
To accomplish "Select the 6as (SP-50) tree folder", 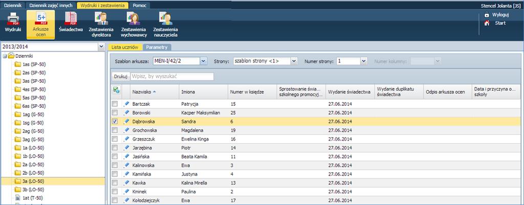I will (34, 106).
